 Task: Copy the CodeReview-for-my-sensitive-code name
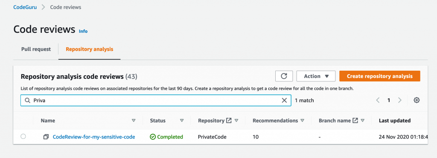(46, 137)
